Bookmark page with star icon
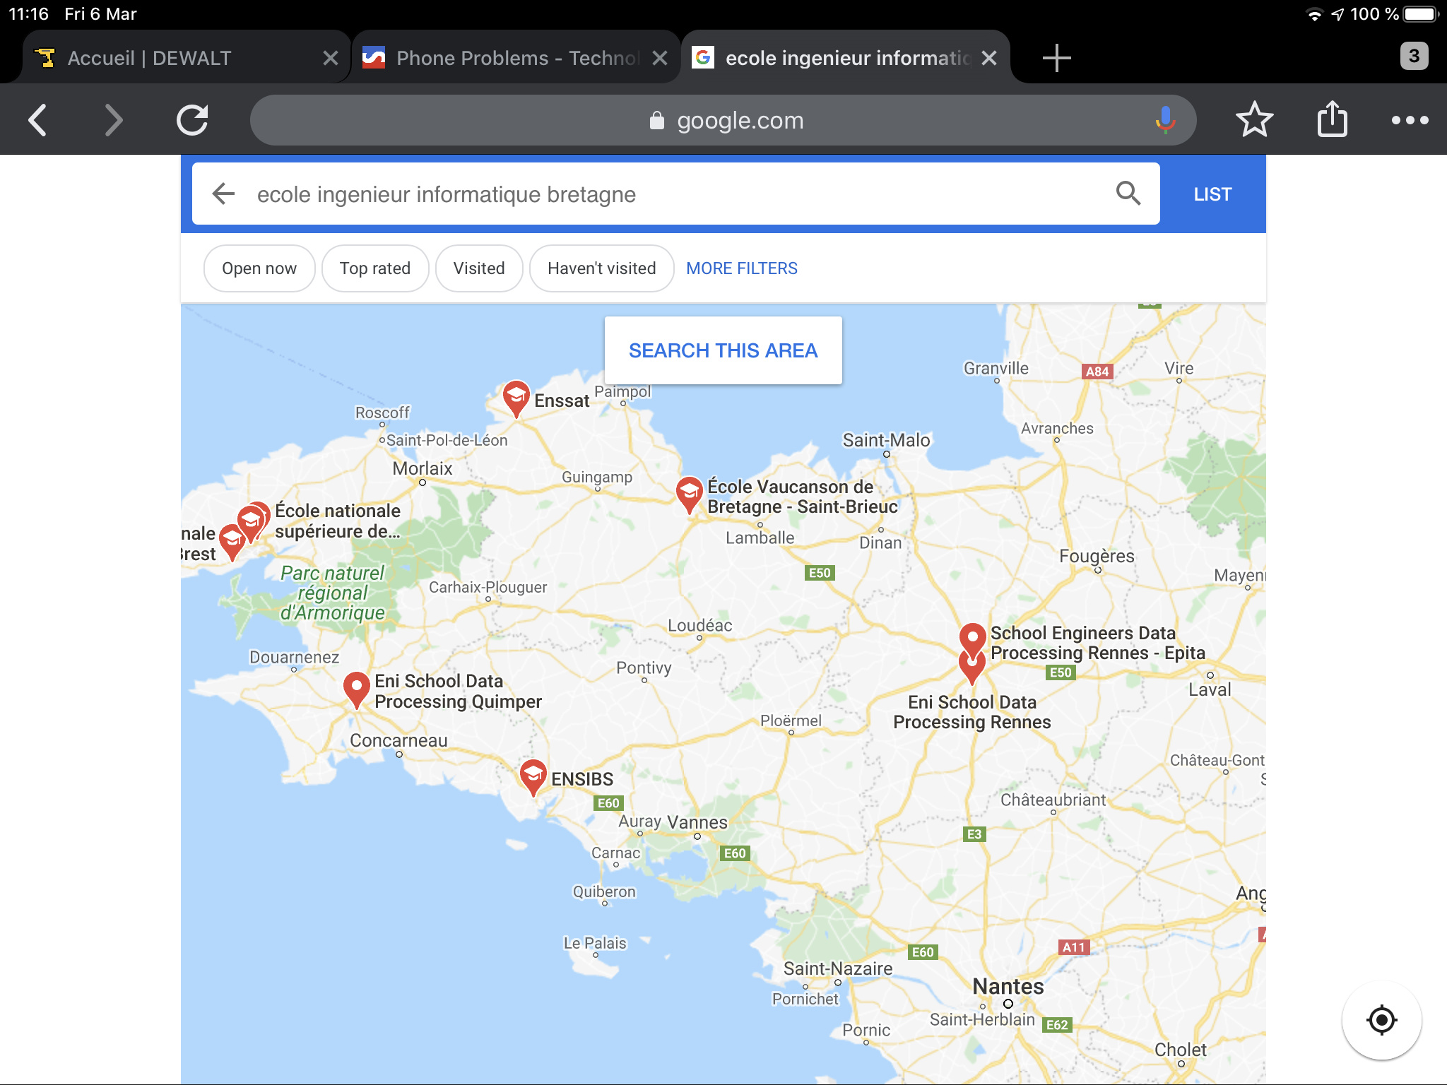 pos(1254,119)
